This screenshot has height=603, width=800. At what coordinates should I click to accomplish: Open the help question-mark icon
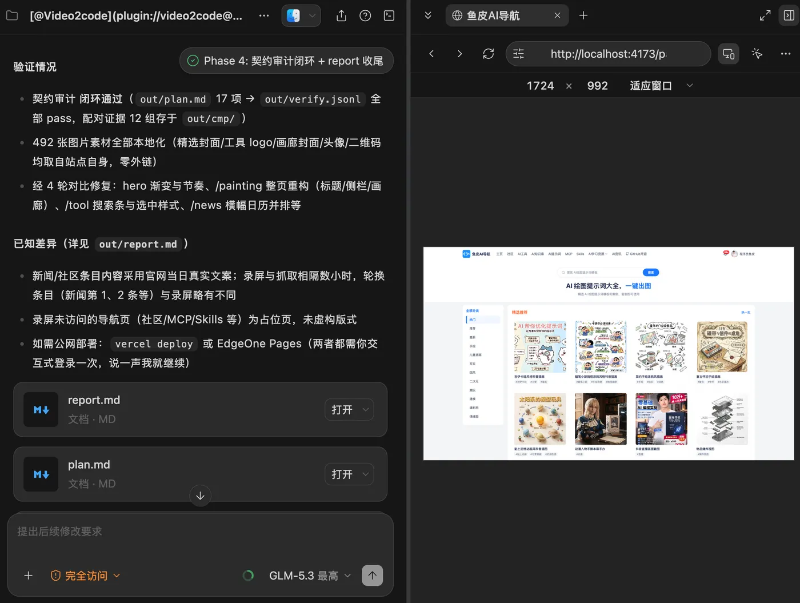tap(365, 15)
